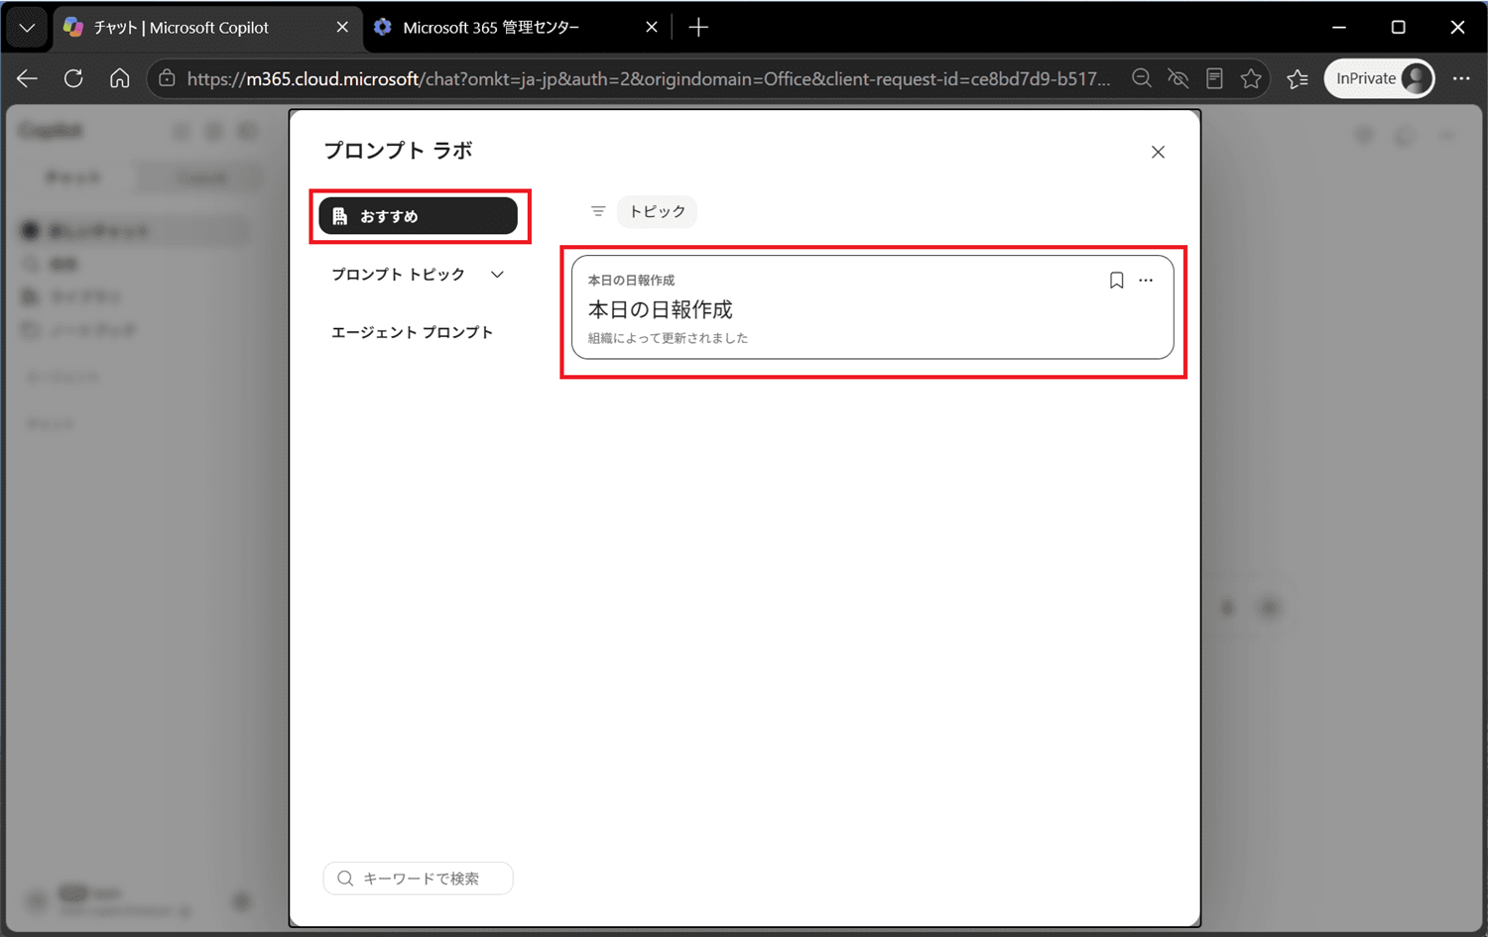Open immersive reader icon
Image resolution: width=1488 pixels, height=937 pixels.
[1214, 78]
